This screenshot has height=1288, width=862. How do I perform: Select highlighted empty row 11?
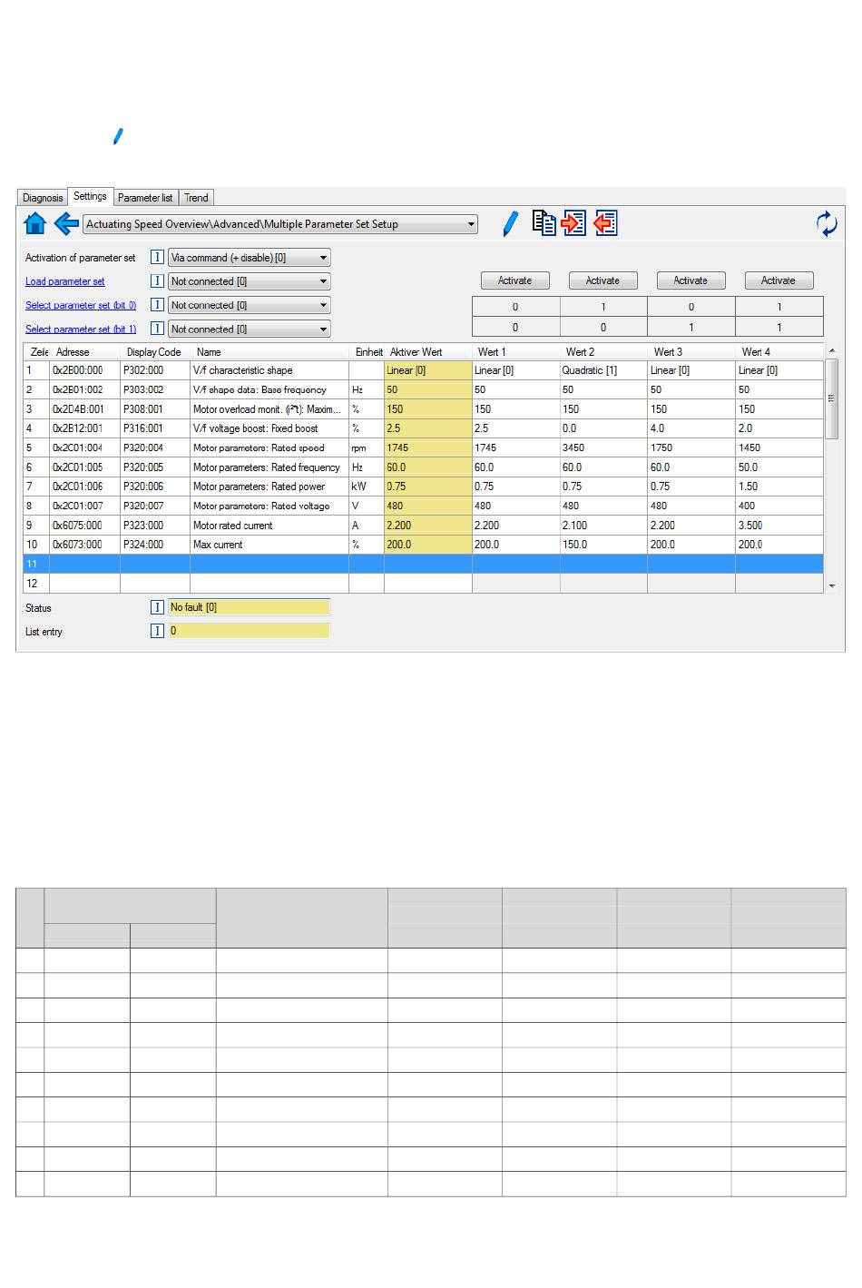pyautogui.click(x=424, y=564)
